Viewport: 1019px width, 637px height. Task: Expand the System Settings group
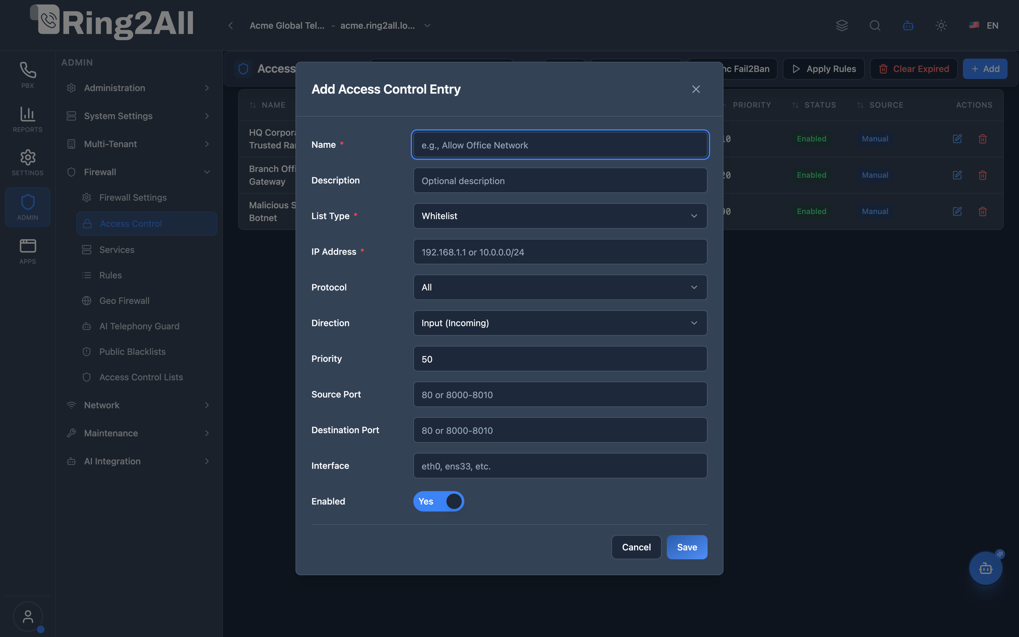pos(138,116)
